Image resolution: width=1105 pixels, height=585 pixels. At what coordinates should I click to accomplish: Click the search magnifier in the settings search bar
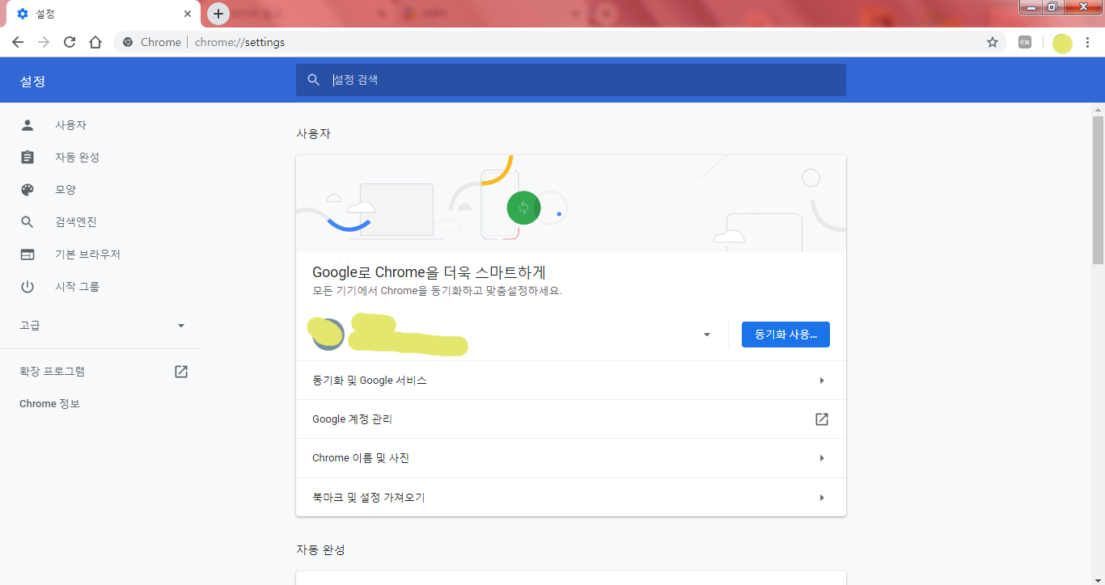[314, 80]
